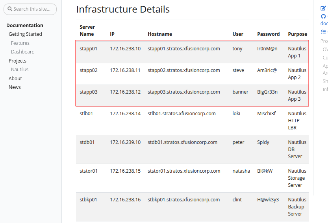Click the edit page pencil icon
Image resolution: width=328 pixels, height=223 pixels.
click(323, 8)
